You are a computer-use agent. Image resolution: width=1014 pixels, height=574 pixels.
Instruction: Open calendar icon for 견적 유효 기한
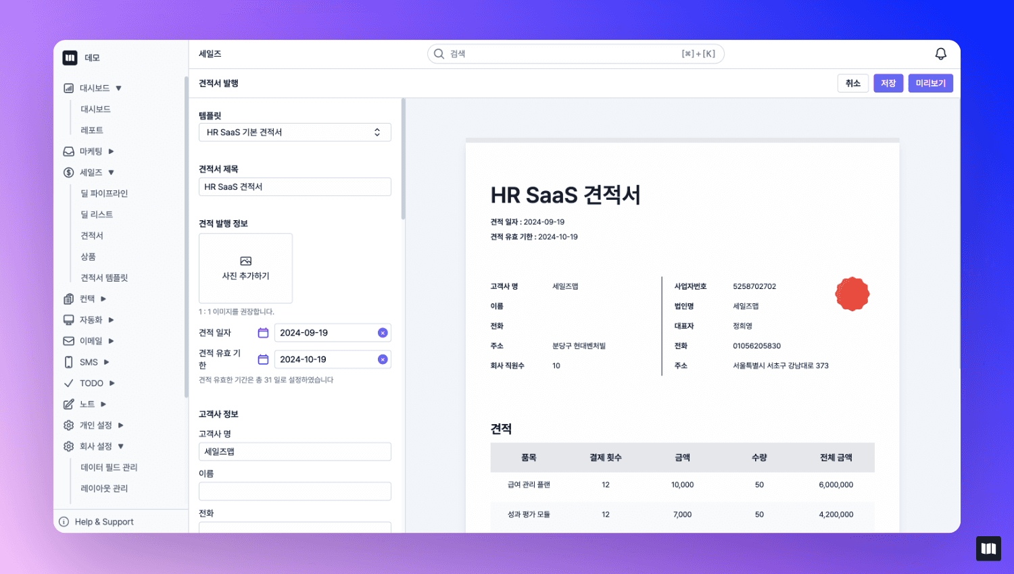tap(263, 359)
